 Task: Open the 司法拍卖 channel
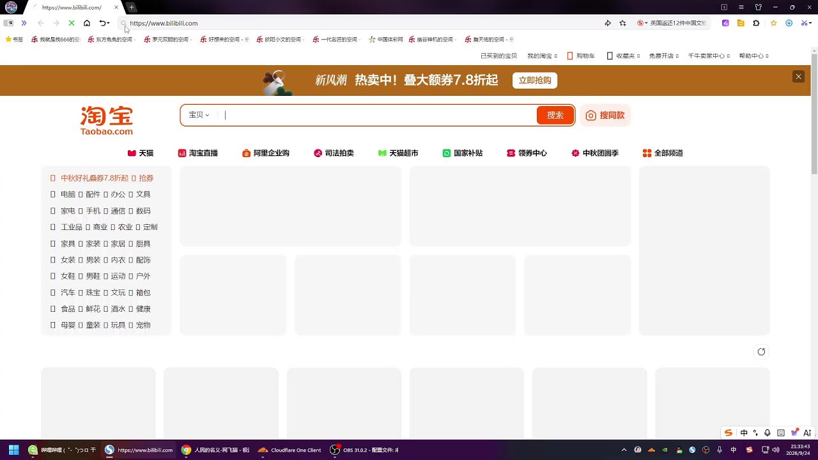click(x=334, y=153)
